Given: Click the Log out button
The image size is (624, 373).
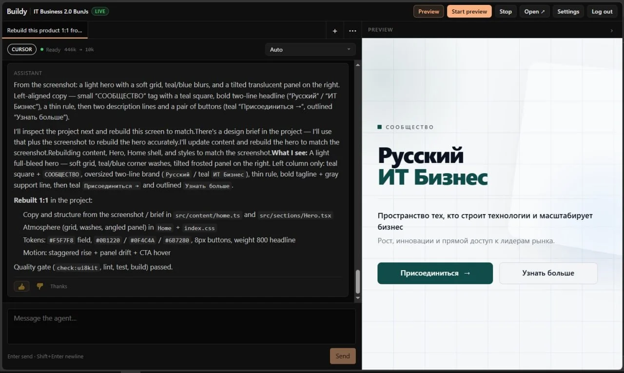Looking at the screenshot, I should [x=602, y=11].
